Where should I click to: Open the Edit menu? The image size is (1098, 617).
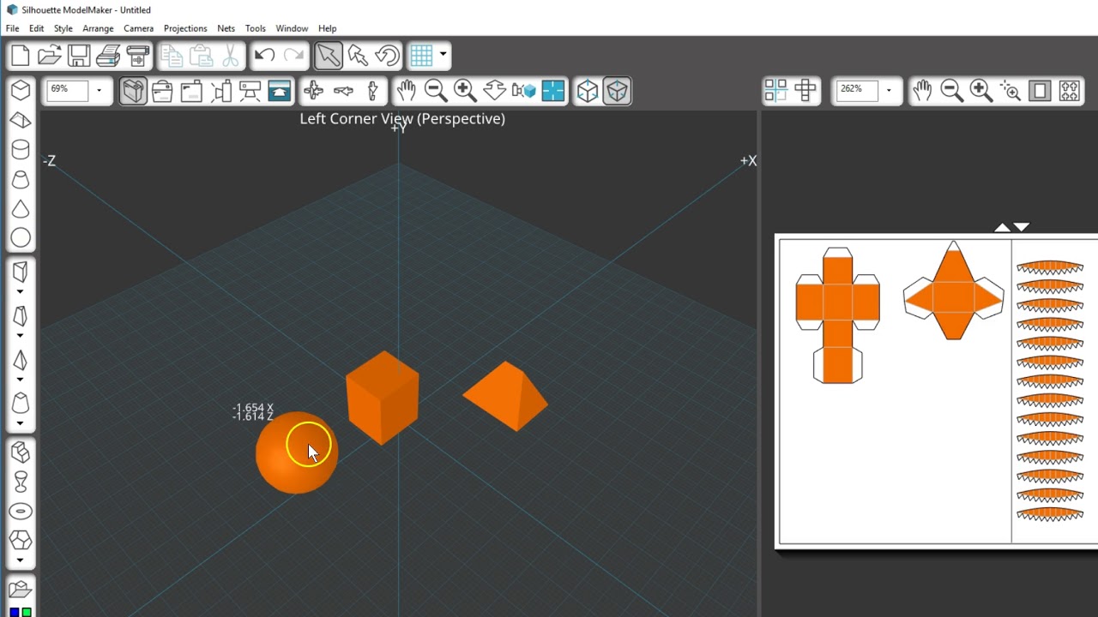(36, 28)
